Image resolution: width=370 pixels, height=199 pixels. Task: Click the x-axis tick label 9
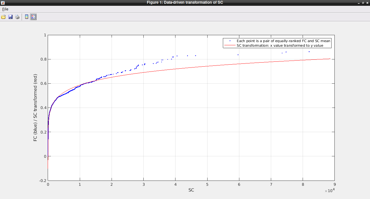335,185
